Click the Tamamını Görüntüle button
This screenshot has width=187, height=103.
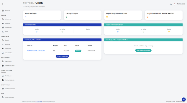coord(62,56)
